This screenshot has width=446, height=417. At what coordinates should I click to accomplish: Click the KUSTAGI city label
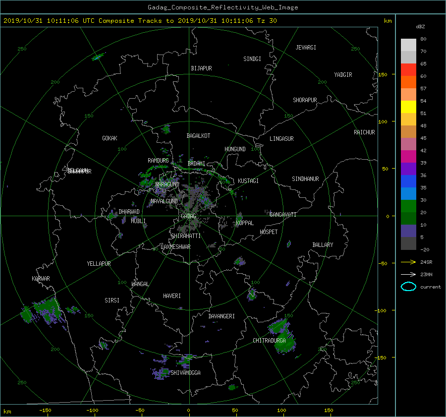tap(248, 181)
